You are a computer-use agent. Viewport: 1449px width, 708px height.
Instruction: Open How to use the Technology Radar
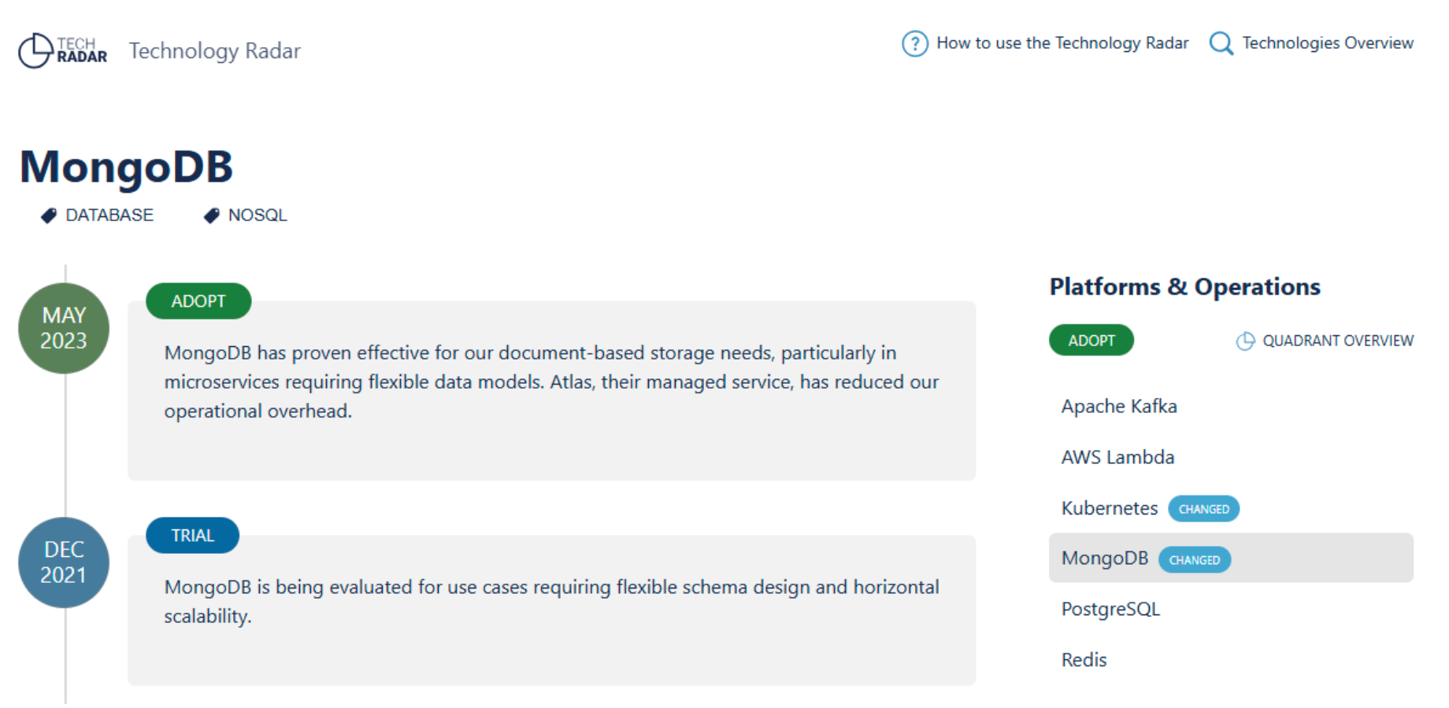[1062, 43]
